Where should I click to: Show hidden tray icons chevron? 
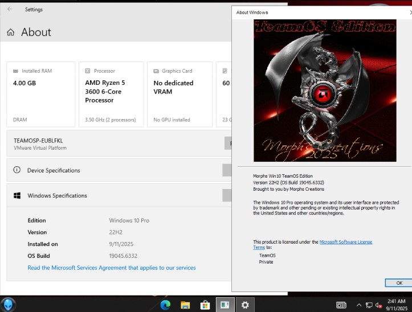[x=358, y=305]
